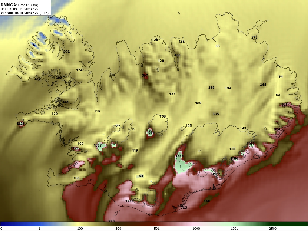Image resolution: width=308 pixels, height=231 pixels.
Task: Click the color scale label 2500
Action: click(x=273, y=229)
